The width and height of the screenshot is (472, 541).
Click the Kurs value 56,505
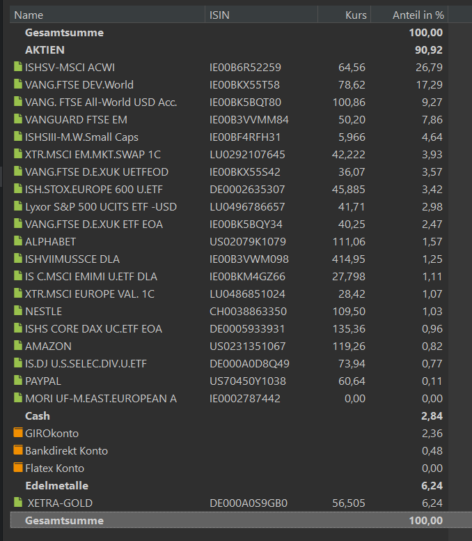[x=348, y=503]
